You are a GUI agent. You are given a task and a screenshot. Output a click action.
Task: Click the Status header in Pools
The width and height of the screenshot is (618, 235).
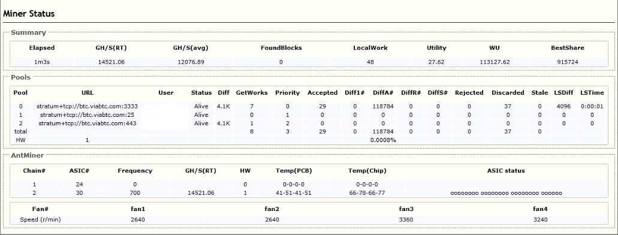point(201,93)
